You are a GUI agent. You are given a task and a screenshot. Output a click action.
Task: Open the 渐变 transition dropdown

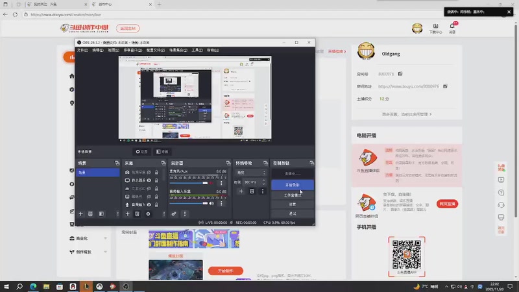click(251, 173)
